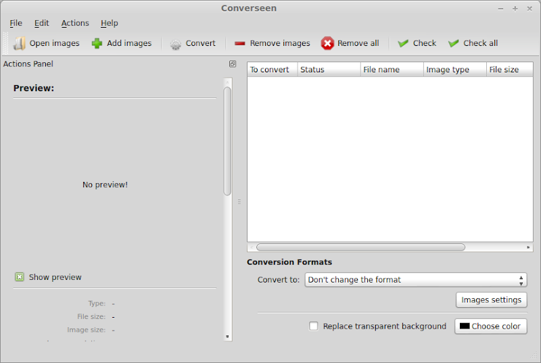Click the "Actions Panel" title text
Image resolution: width=541 pixels, height=363 pixels.
[28, 64]
